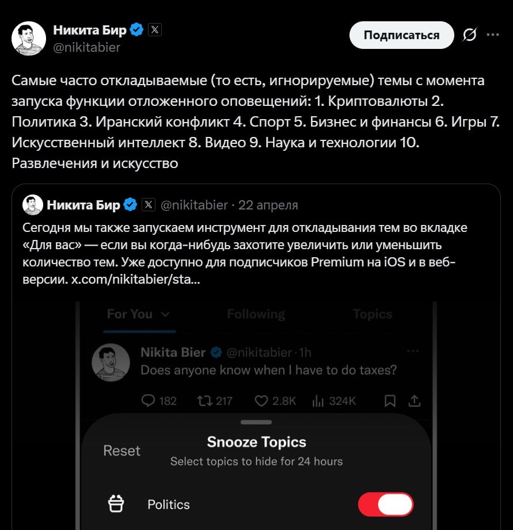Expand the For You dropdown chevron
Screen dimensions: 513x530
pos(166,315)
